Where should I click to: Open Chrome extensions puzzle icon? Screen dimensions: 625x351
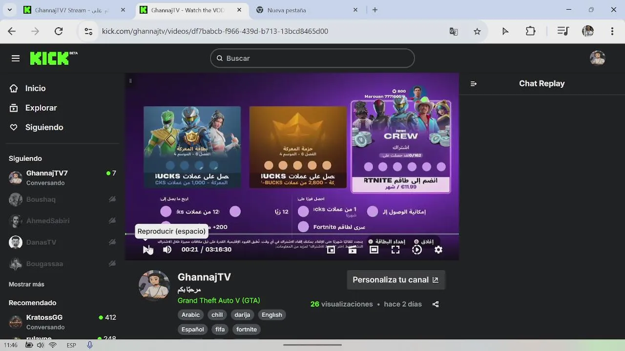pos(531,31)
